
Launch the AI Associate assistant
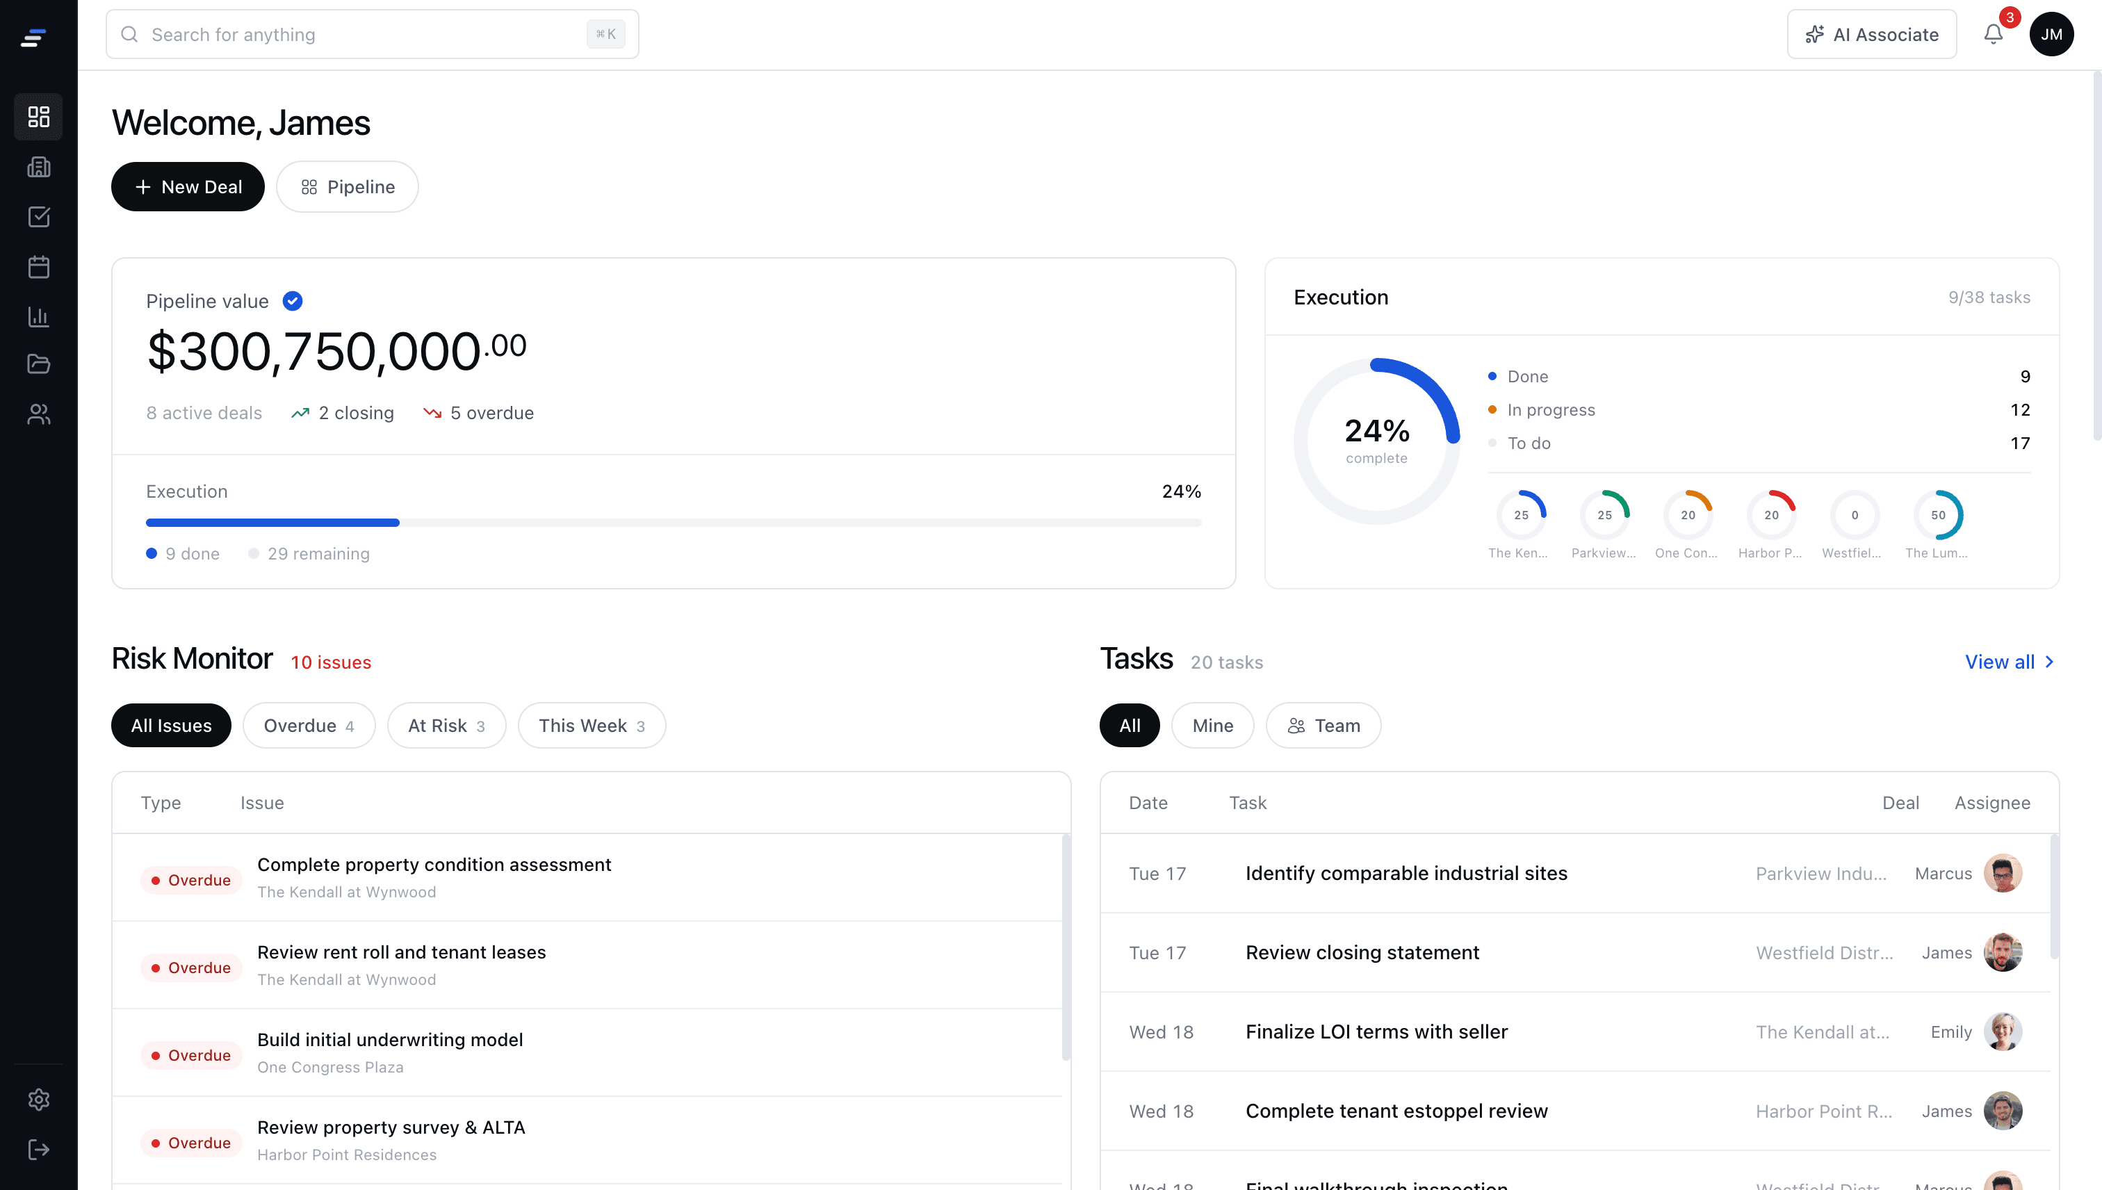click(x=1871, y=34)
